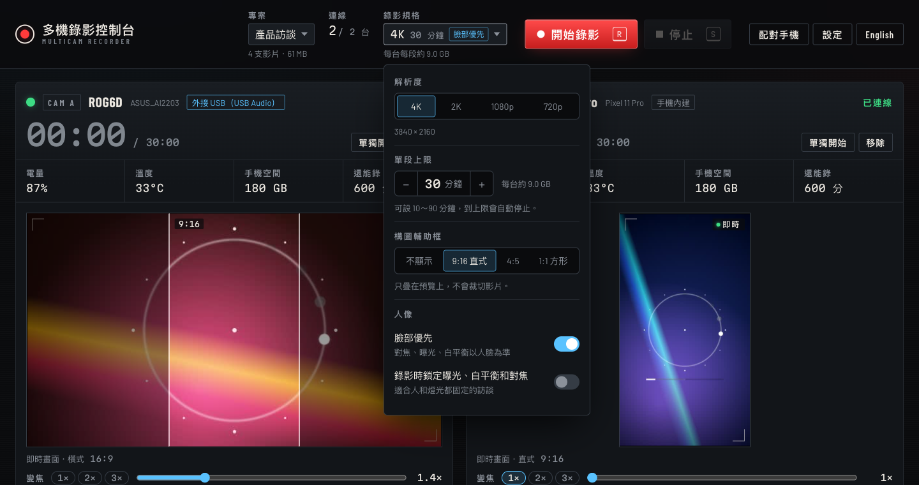Start recording with 開始錄影 button
919x485 pixels.
(x=581, y=34)
